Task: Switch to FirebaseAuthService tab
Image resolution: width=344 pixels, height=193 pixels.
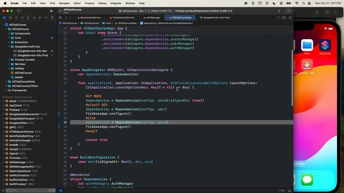Action: coord(121,18)
